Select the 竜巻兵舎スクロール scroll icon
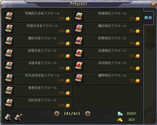 point(9,91)
